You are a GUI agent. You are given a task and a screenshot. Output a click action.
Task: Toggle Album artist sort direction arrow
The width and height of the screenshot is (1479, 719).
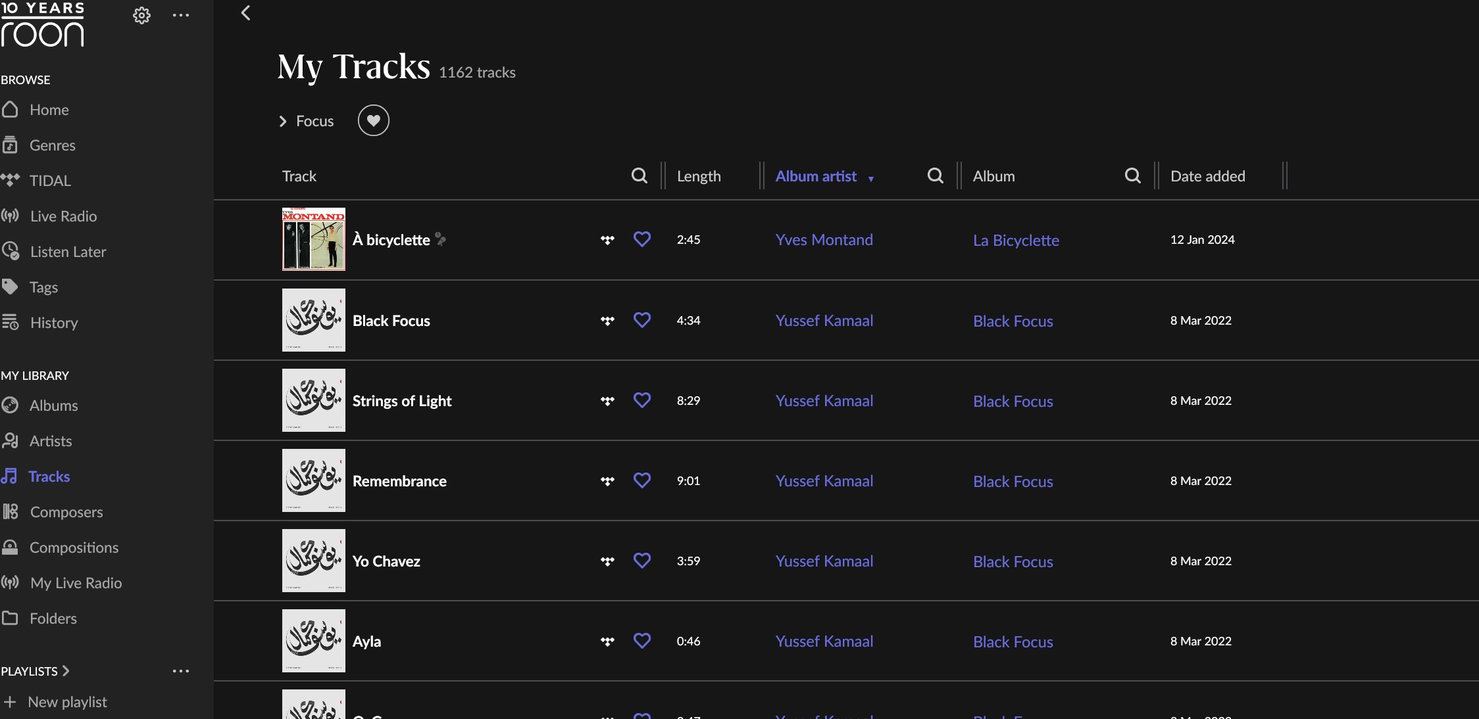click(870, 179)
